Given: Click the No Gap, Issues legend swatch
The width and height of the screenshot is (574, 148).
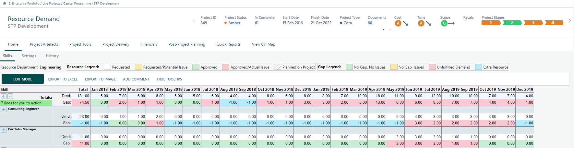Looking at the screenshot, I should pyautogui.click(x=394, y=67).
